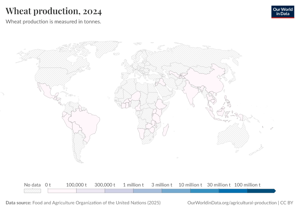This screenshot has width=300, height=211.
Task: Click the hatched No data legend swatch
Action: coord(32,191)
